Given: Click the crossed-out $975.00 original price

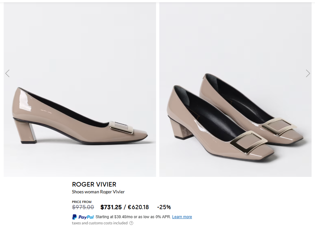Looking at the screenshot, I should click(83, 207).
